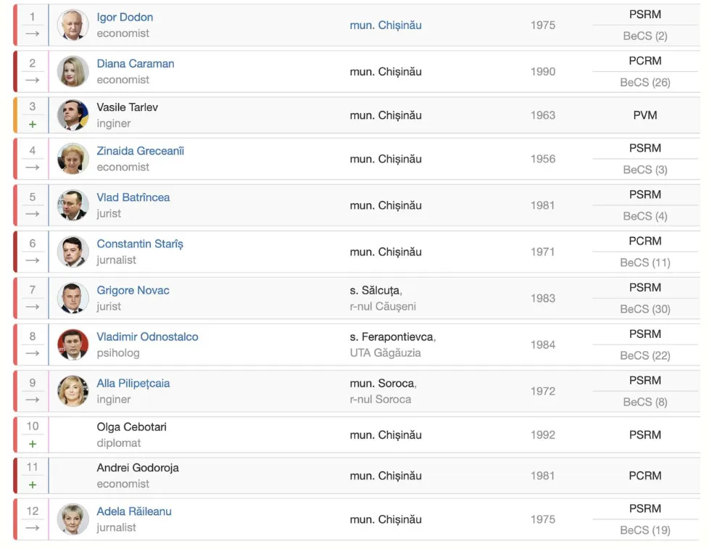Click the arrow icon under number 1
Viewport: 709px width, 549px height.
(32, 33)
